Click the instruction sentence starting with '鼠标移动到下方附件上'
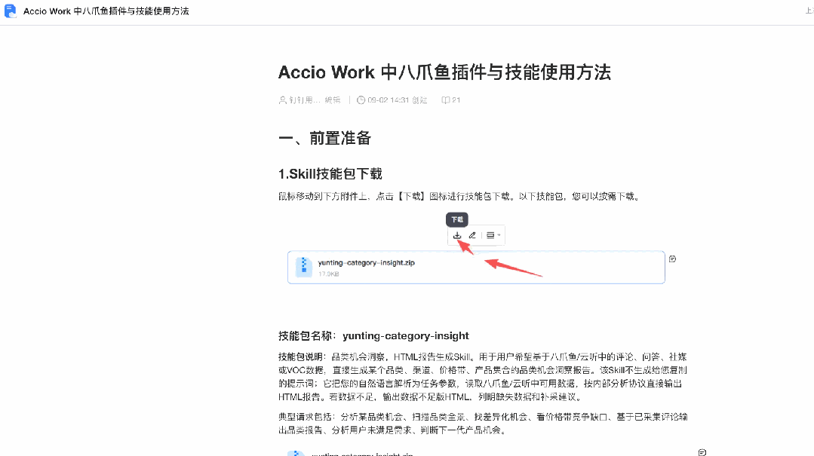 (x=459, y=197)
